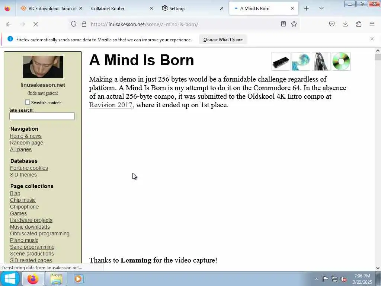The width and height of the screenshot is (381, 286).
Task: Click the blue swirl category icon
Action: (301, 61)
